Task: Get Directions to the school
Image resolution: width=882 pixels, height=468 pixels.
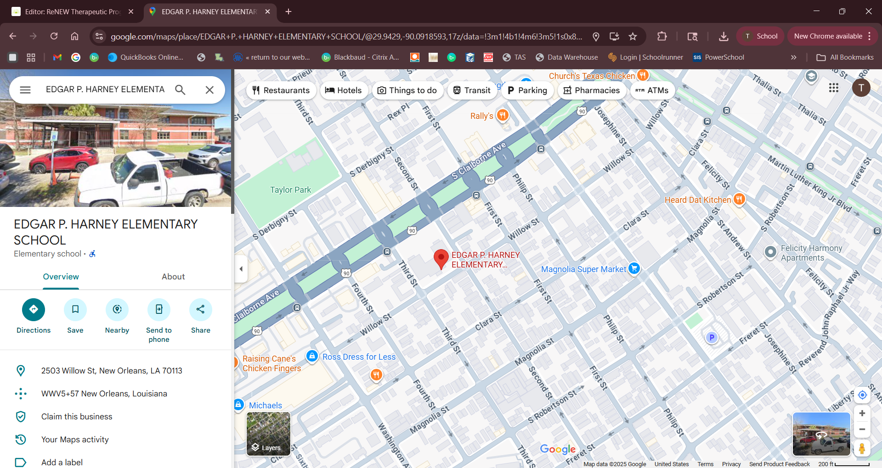Action: pyautogui.click(x=34, y=316)
